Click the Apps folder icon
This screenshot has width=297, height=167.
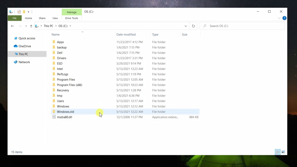pos(54,42)
